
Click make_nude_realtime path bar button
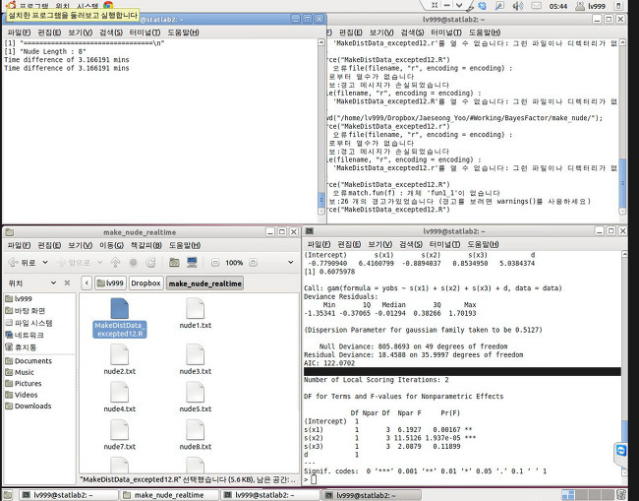tap(205, 283)
